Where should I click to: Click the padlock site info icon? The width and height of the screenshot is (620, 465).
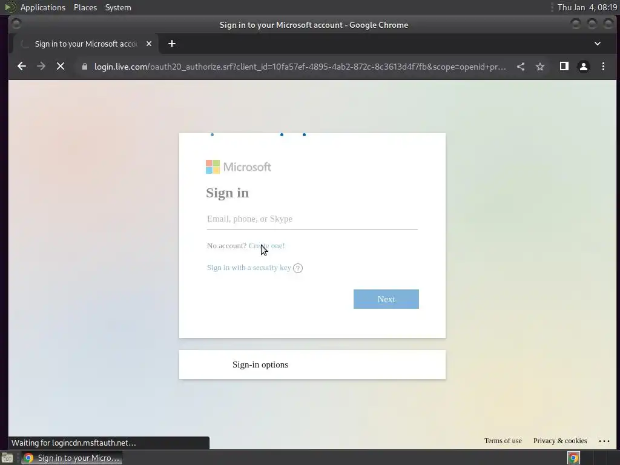[85, 67]
